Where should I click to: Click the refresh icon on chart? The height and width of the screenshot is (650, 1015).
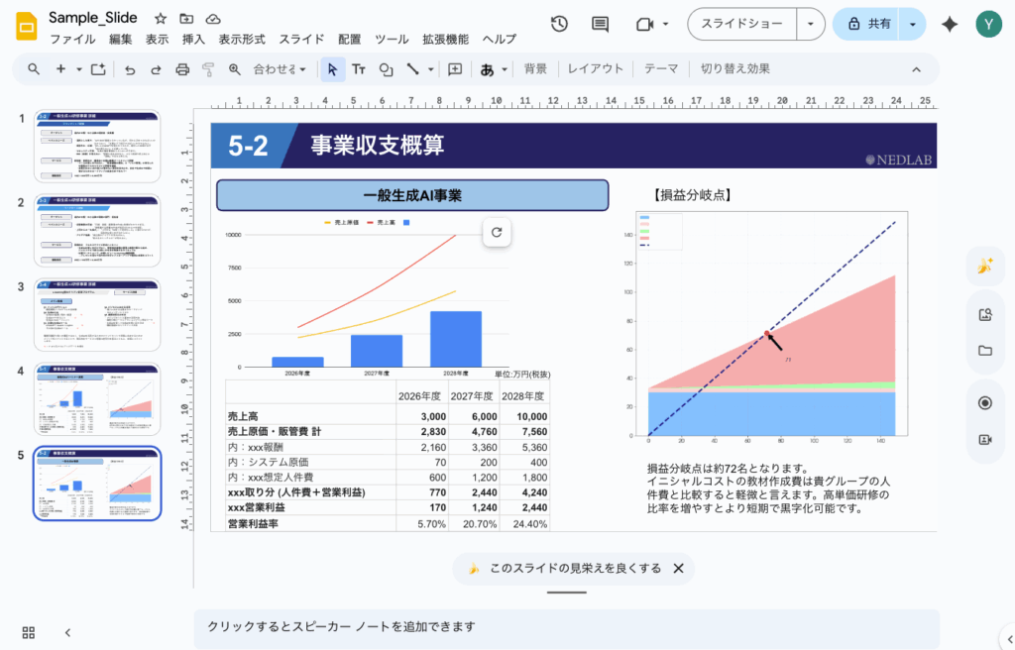497,233
